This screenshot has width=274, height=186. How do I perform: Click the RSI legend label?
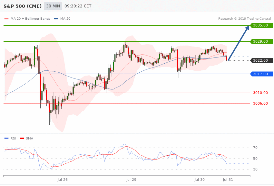13,139
